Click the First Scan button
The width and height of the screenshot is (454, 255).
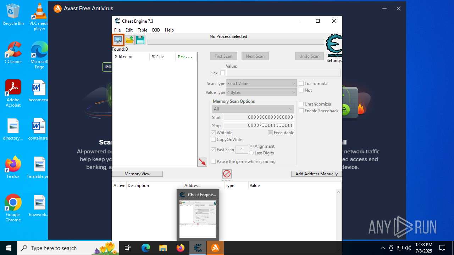tap(223, 56)
